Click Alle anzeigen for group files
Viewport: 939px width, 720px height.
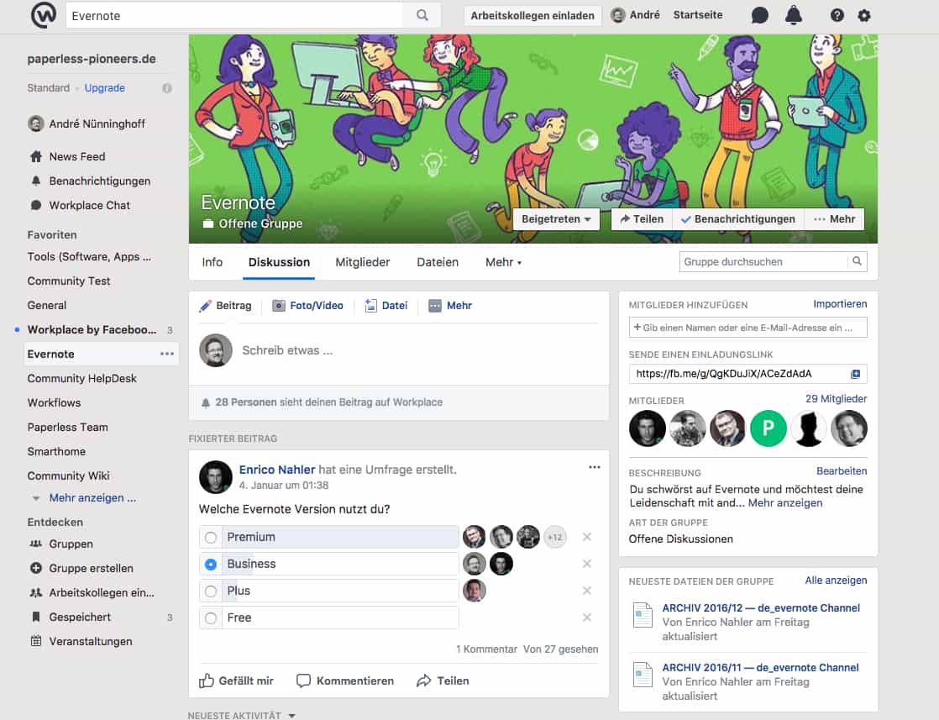point(836,581)
